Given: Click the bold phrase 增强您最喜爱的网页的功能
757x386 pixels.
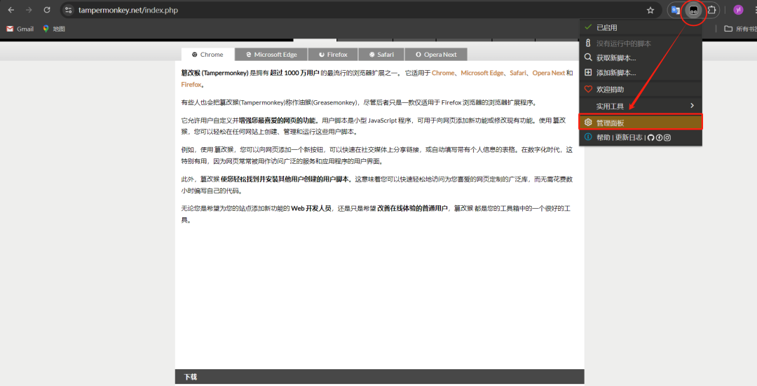Looking at the screenshot, I should tap(278, 120).
